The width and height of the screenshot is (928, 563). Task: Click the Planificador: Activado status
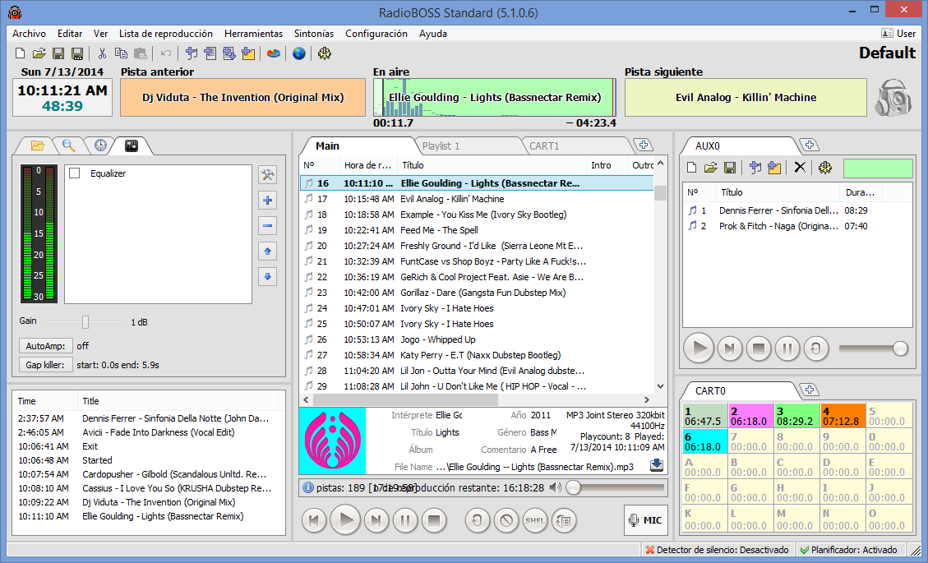coord(848,550)
